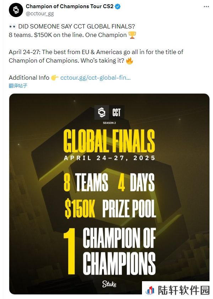Open the three-dot more options menu
This screenshot has height=299, width=213.
pyautogui.click(x=206, y=6)
